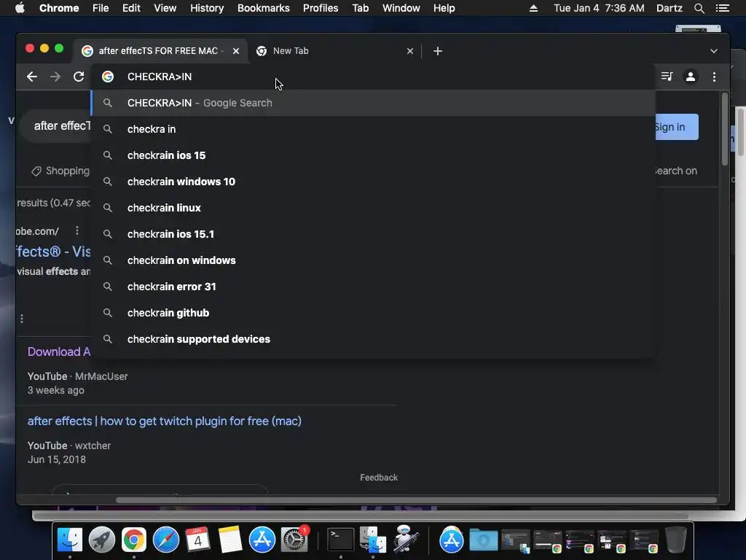Click the Chrome icon in the dock

(134, 540)
